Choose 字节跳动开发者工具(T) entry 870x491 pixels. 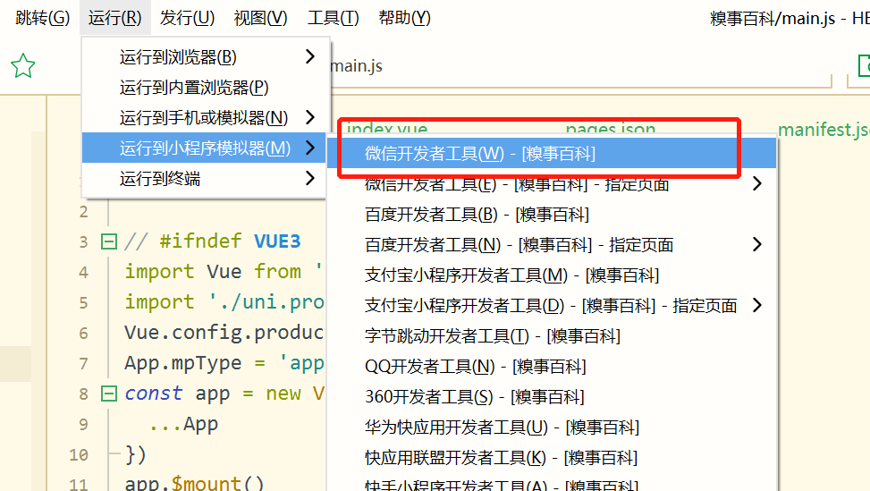pyautogui.click(x=492, y=336)
